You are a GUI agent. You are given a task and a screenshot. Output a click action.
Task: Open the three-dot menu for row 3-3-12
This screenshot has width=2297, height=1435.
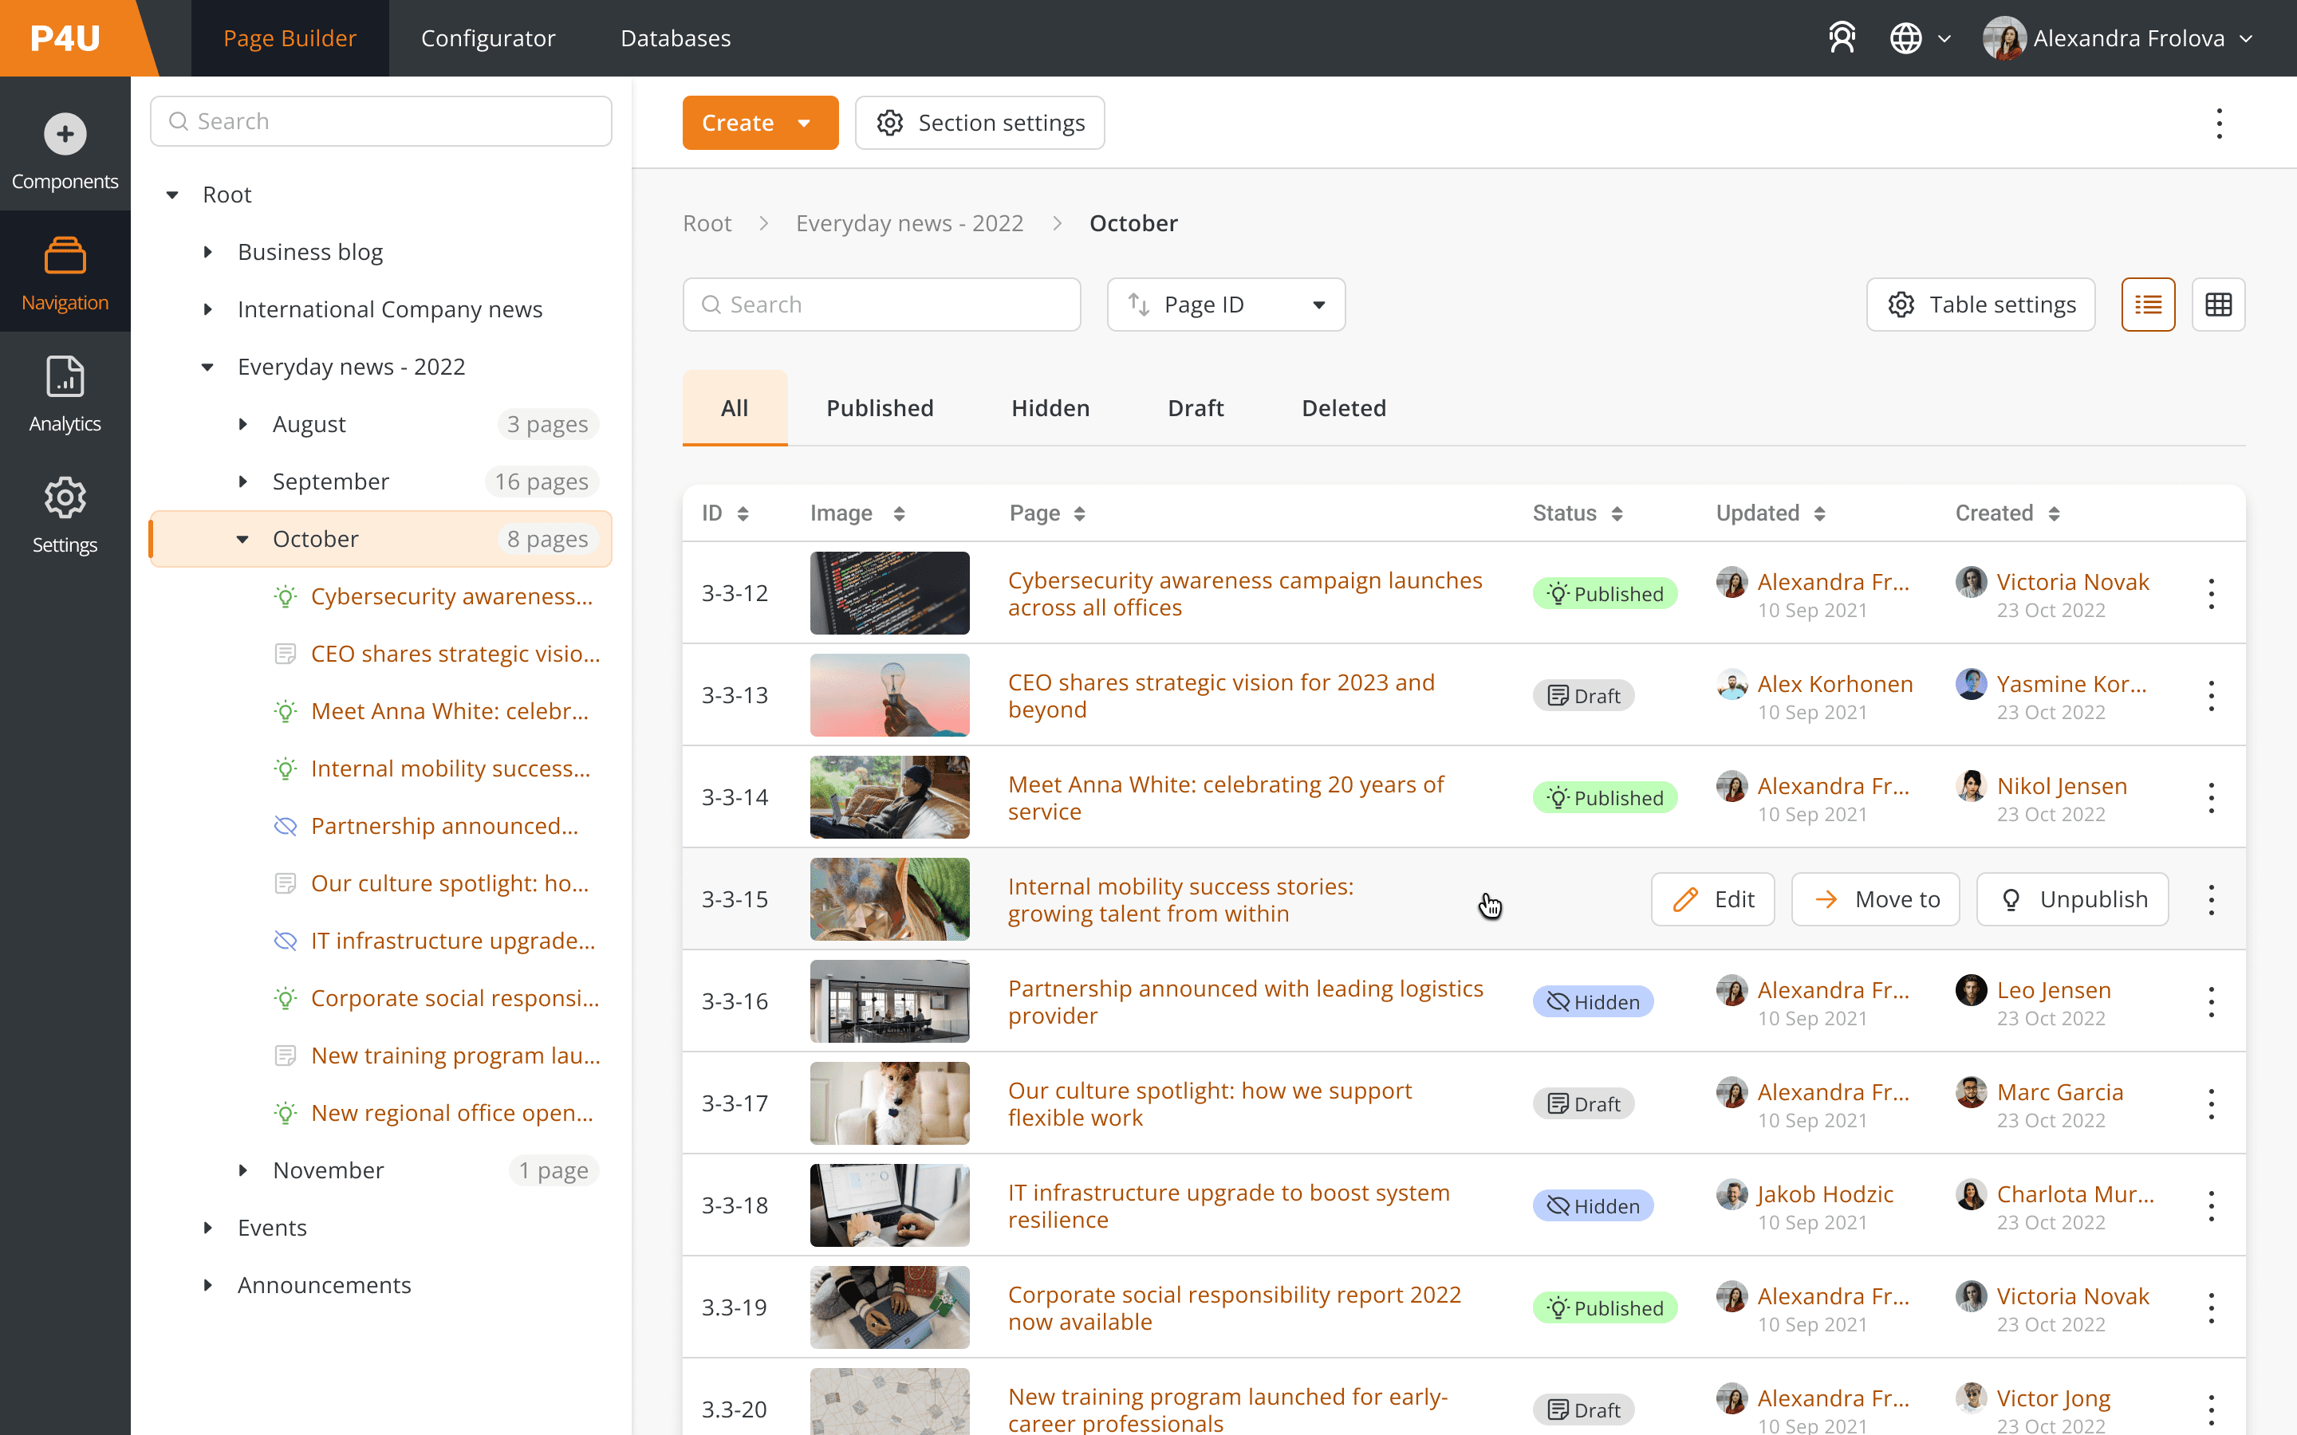click(2211, 594)
